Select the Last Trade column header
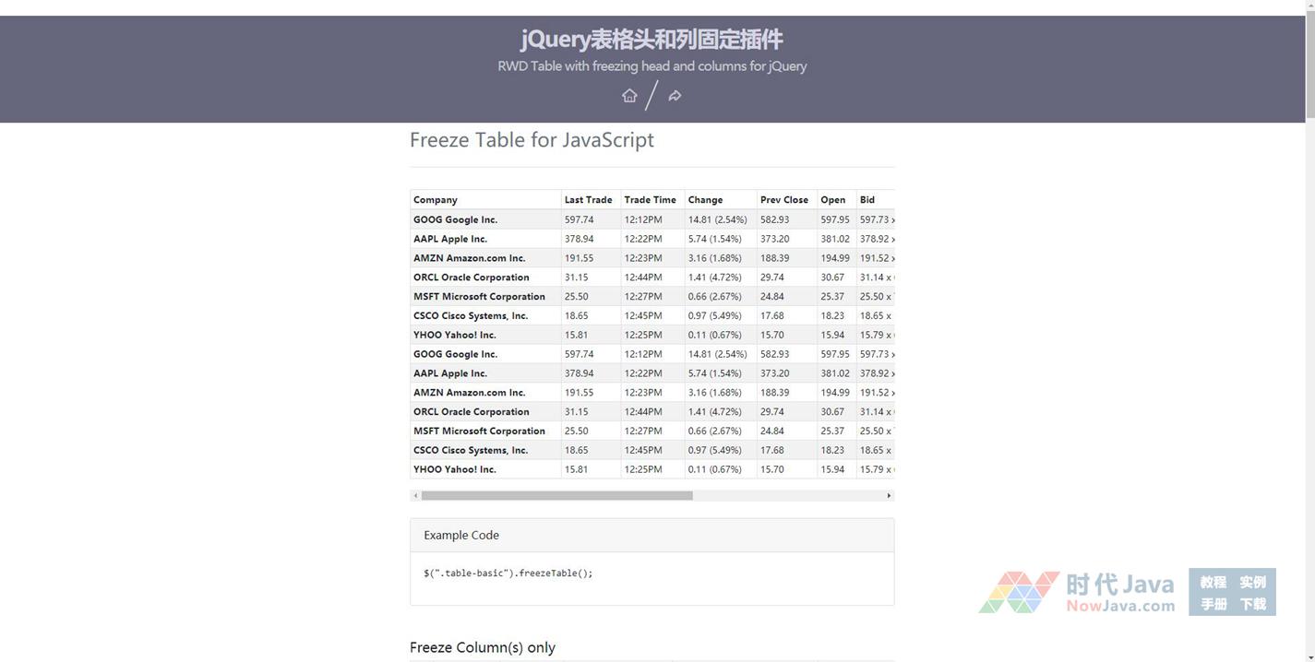The width and height of the screenshot is (1315, 662). click(x=588, y=200)
